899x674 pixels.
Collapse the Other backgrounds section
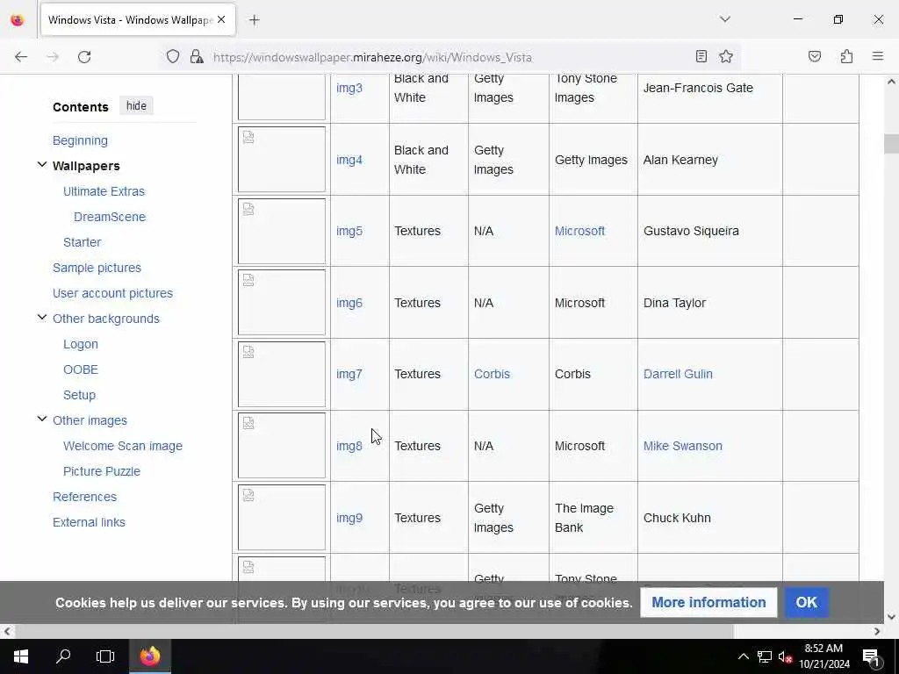tap(42, 318)
